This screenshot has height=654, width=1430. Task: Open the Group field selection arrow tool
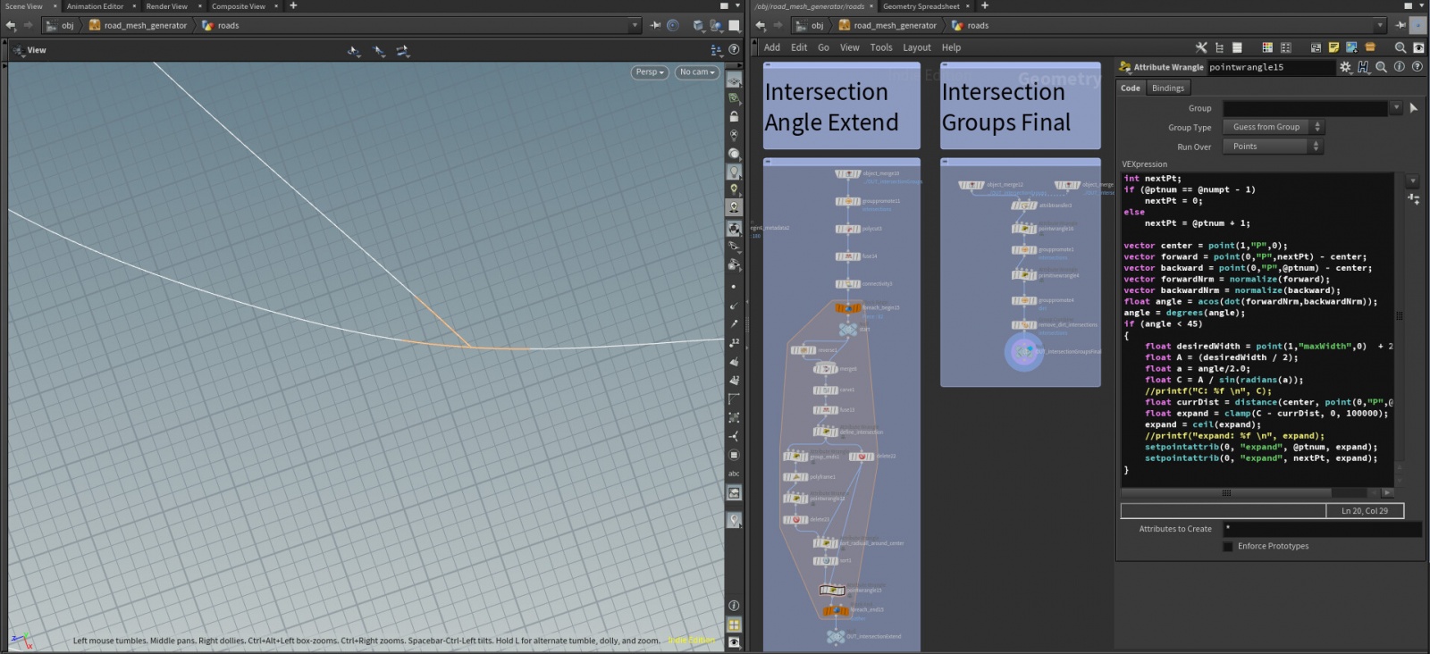1414,108
